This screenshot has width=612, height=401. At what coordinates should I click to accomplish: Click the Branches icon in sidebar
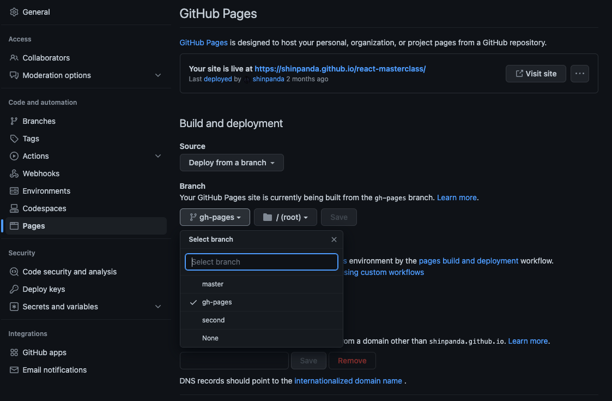tap(15, 121)
